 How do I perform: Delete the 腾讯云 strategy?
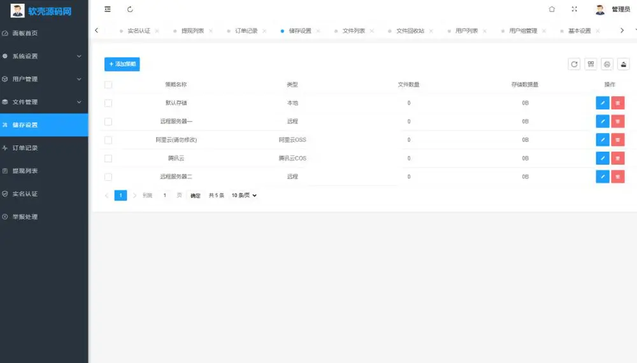point(617,158)
